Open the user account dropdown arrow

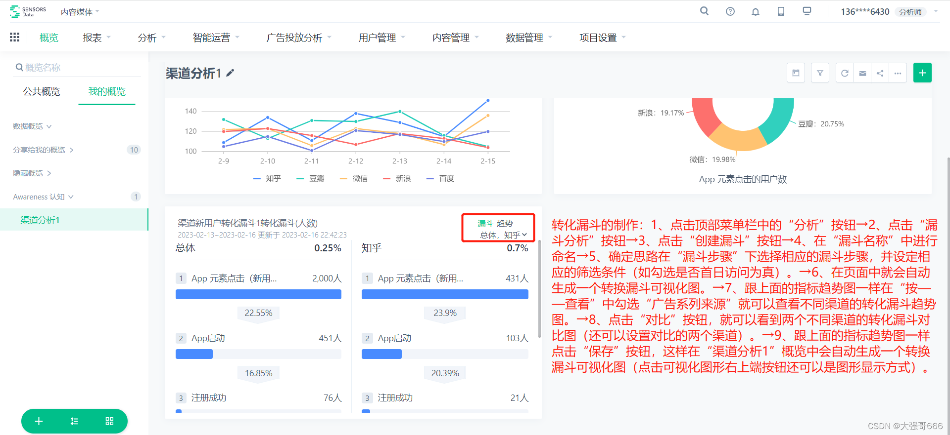(x=936, y=11)
